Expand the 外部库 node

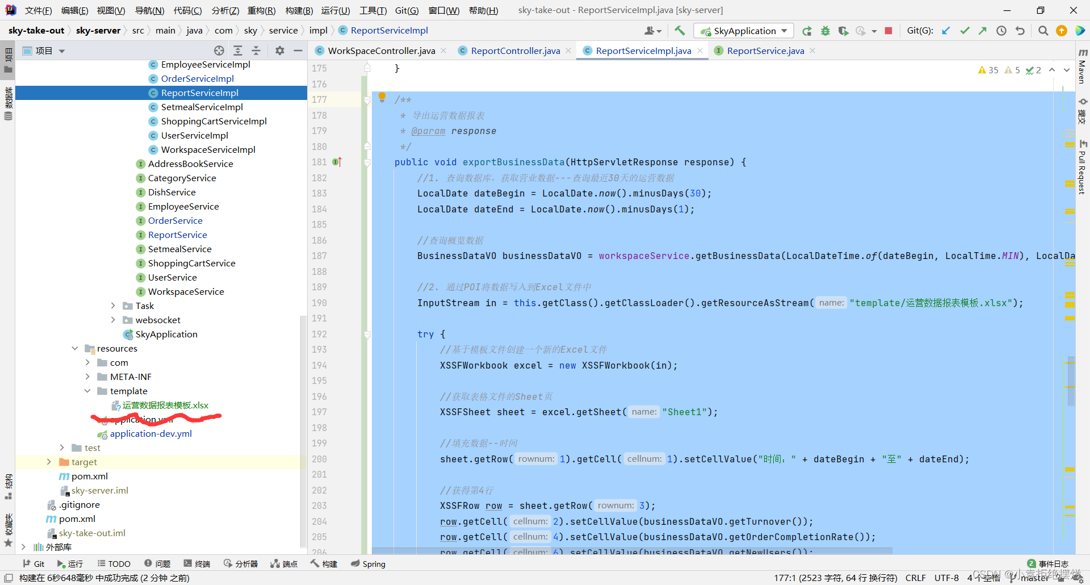(x=23, y=547)
